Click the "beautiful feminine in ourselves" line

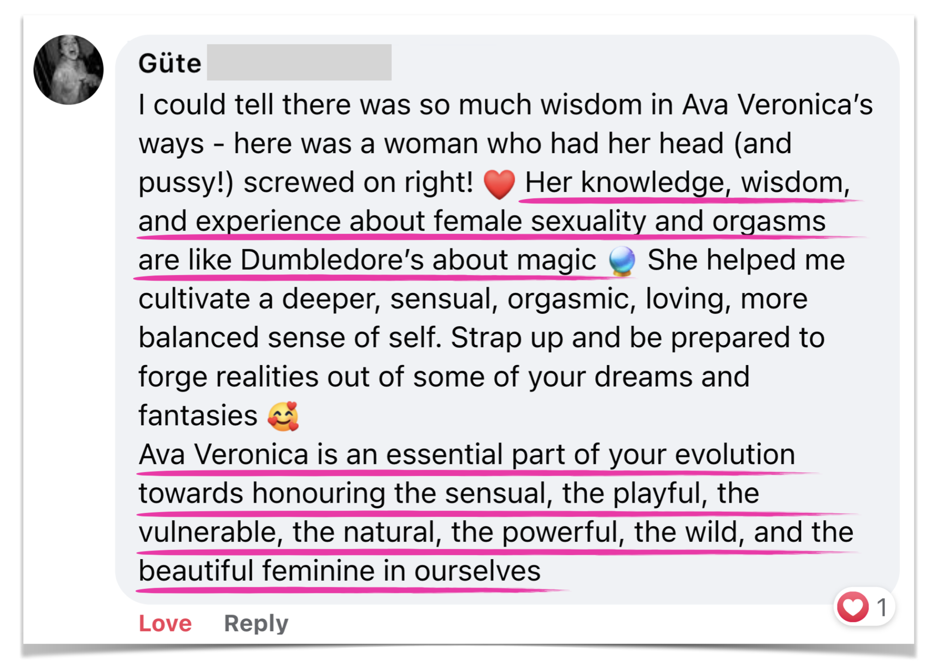[x=340, y=571]
